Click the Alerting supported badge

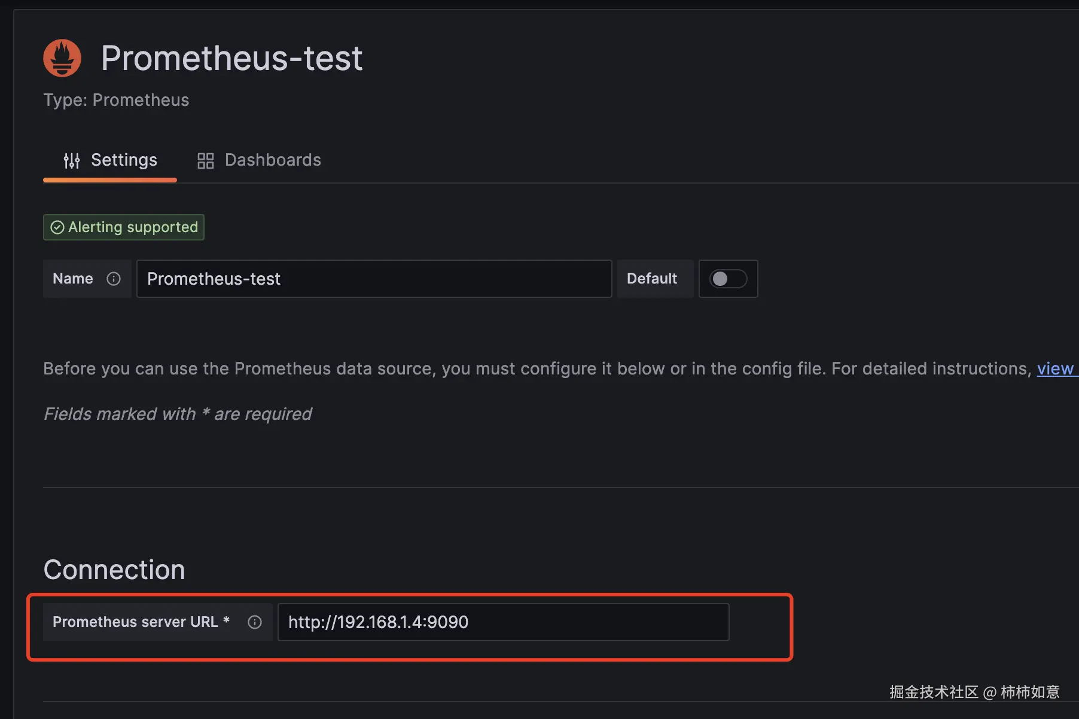click(123, 227)
